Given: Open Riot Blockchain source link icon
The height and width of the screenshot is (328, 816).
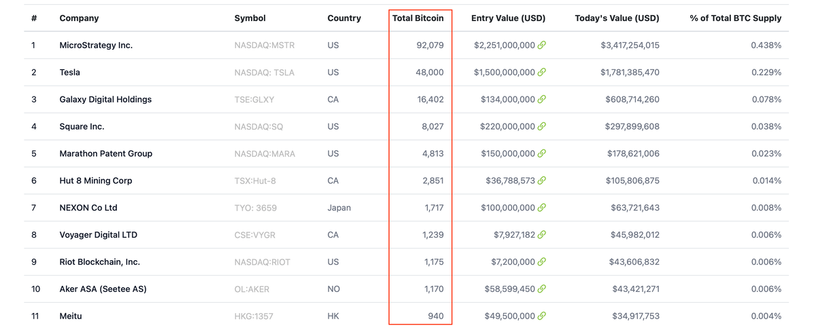Looking at the screenshot, I should [542, 262].
